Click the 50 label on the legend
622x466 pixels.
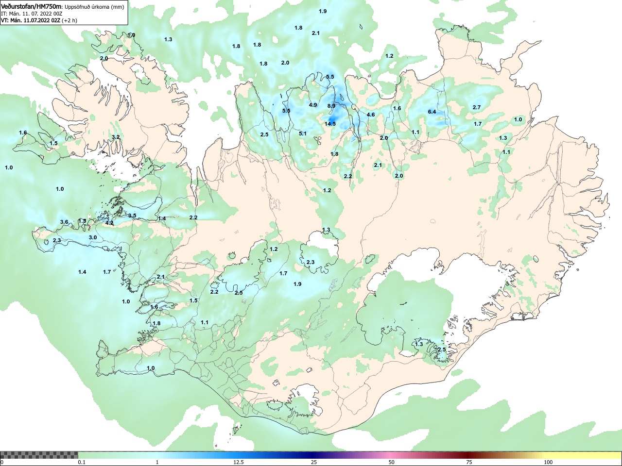(x=392, y=462)
